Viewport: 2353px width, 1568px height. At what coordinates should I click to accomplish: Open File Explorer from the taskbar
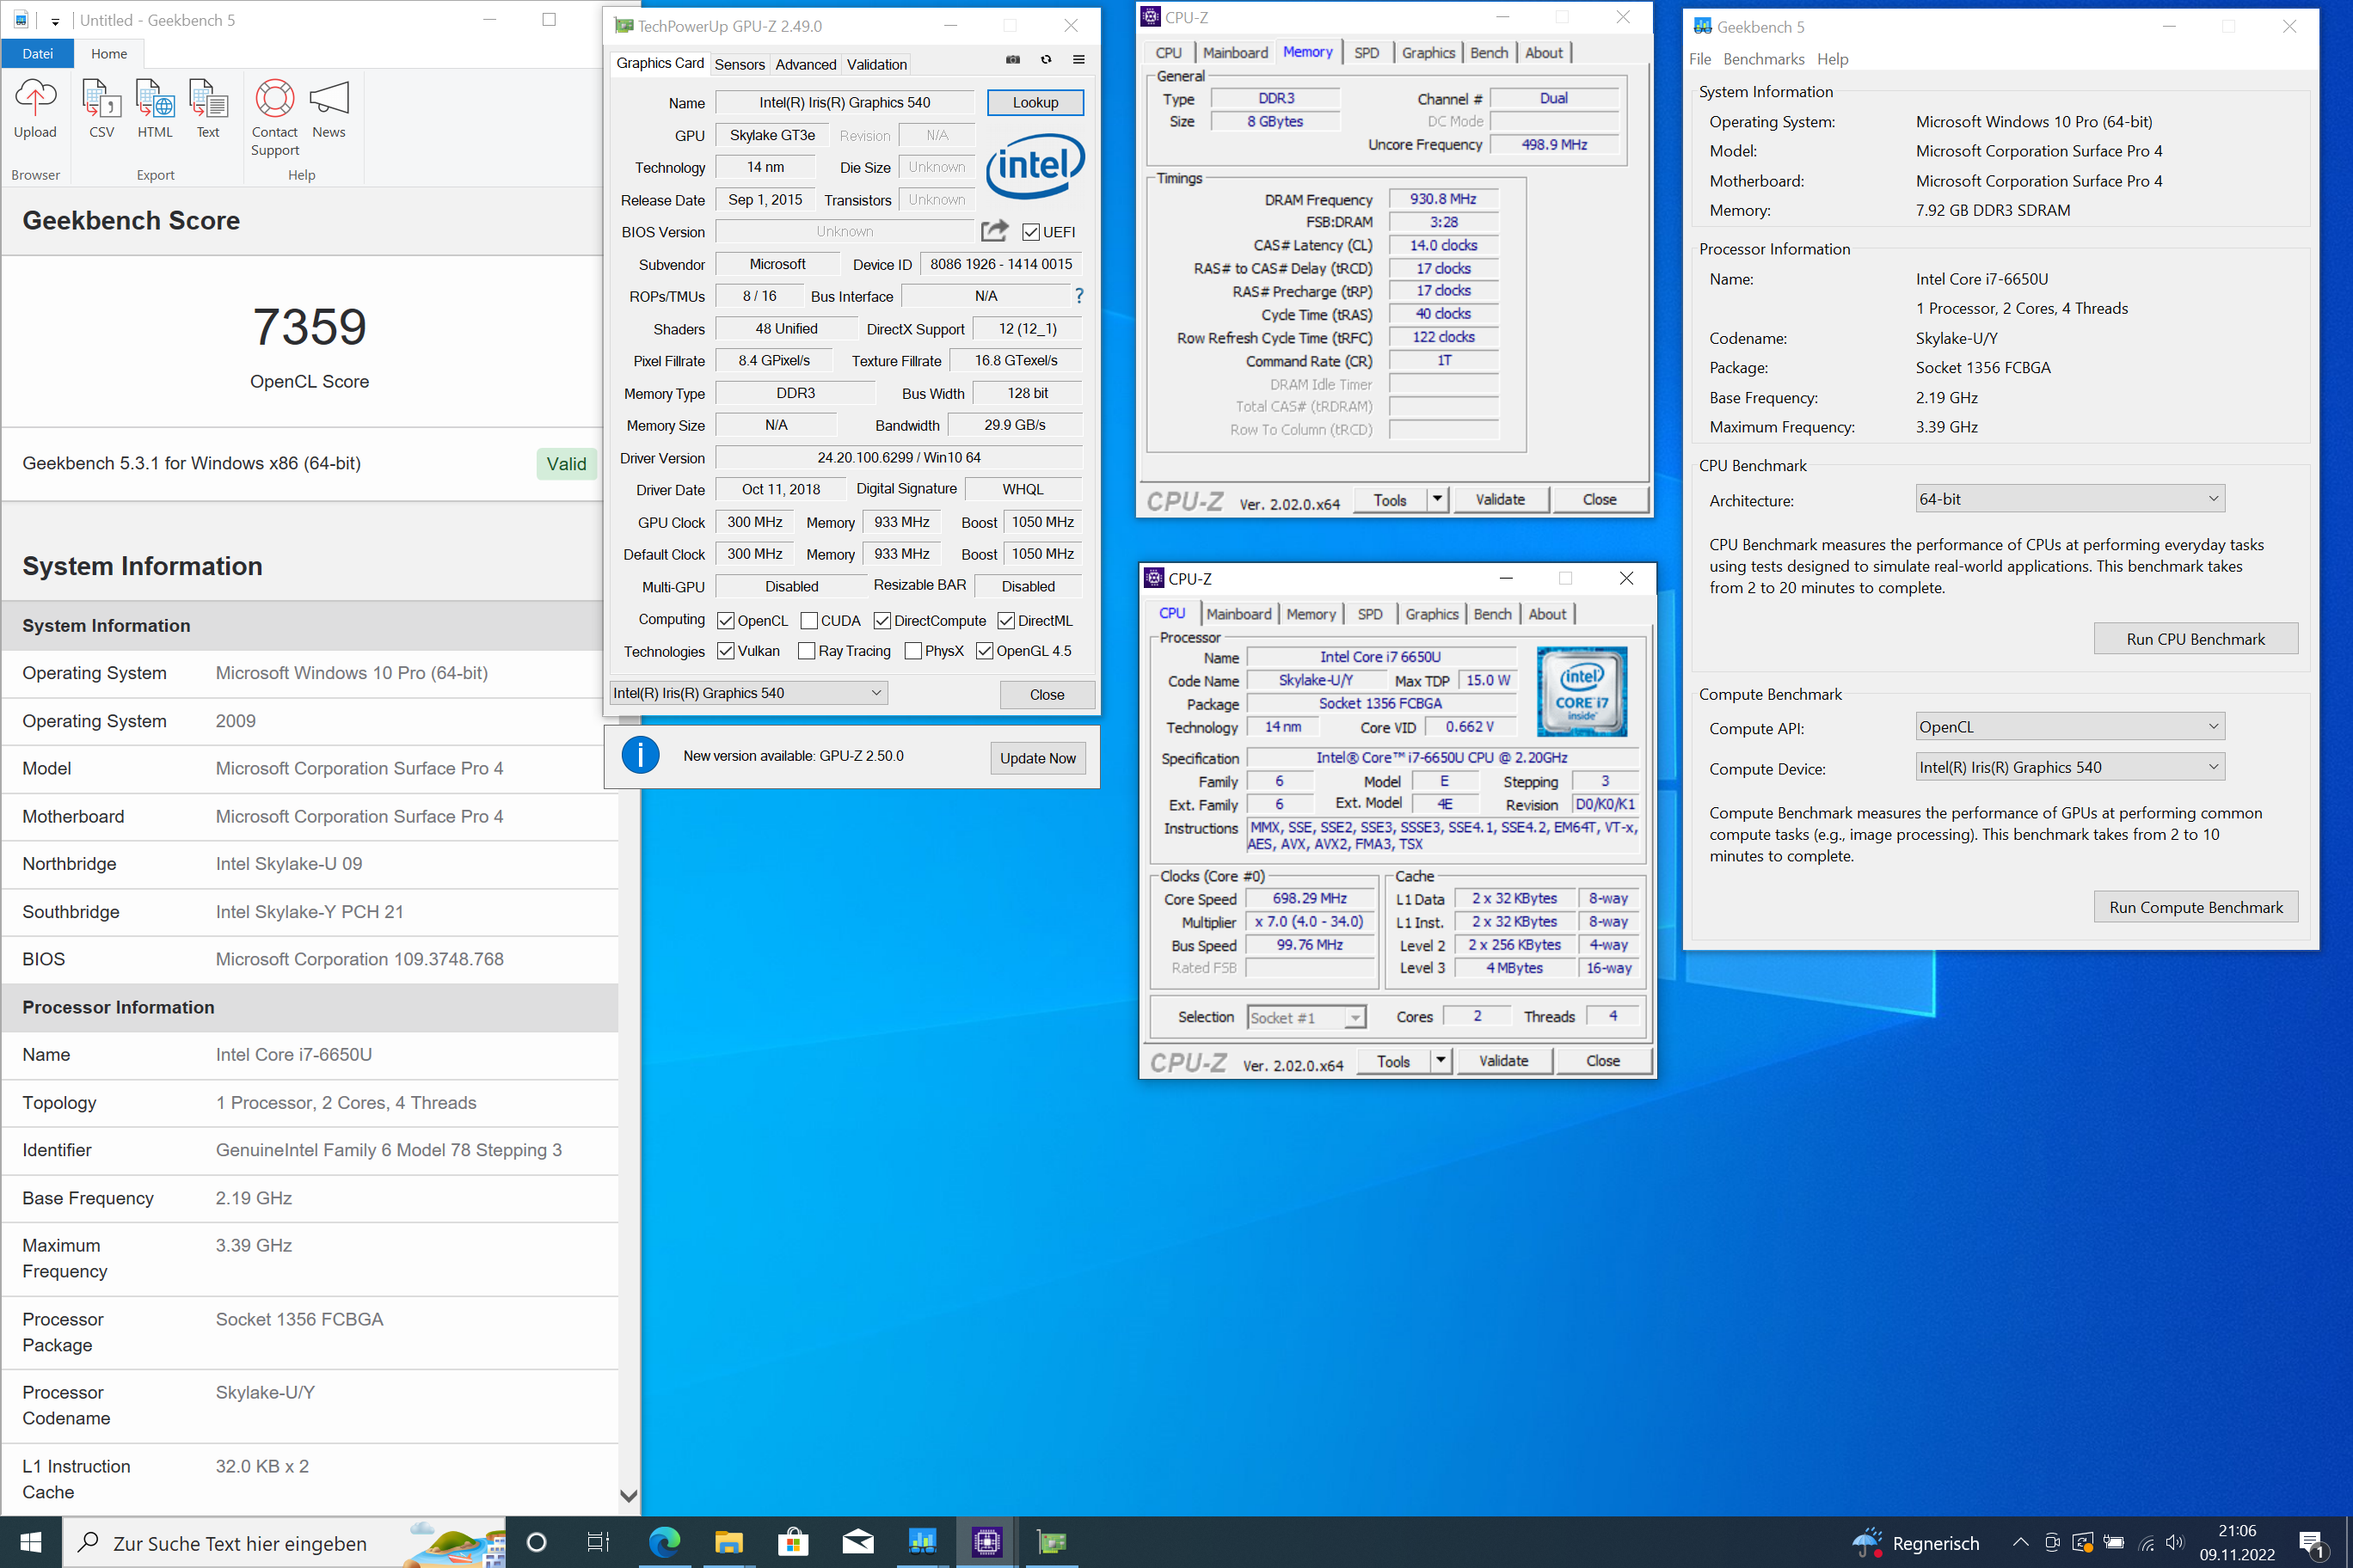pyautogui.click(x=728, y=1542)
